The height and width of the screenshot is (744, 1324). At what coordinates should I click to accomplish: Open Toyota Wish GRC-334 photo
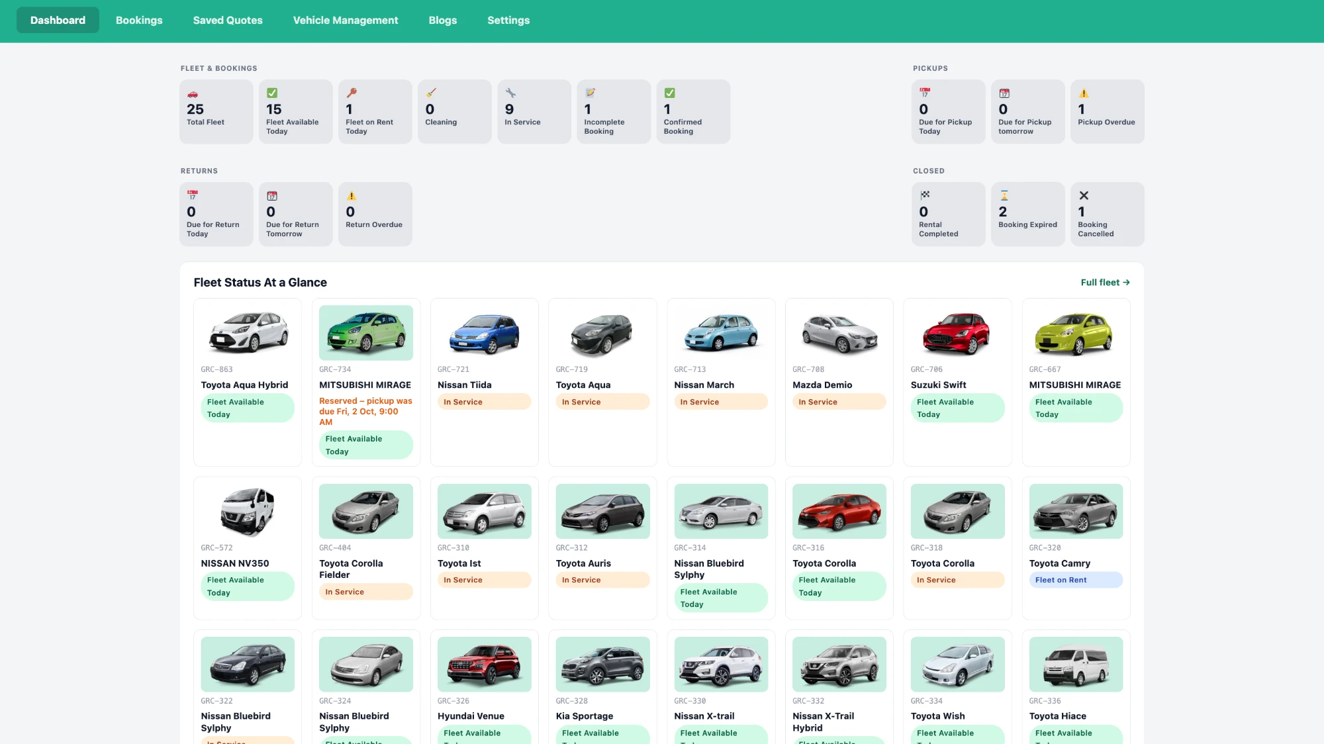(x=957, y=665)
